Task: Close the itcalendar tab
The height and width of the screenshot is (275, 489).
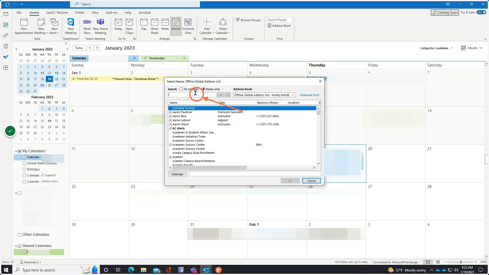Action: point(184,58)
